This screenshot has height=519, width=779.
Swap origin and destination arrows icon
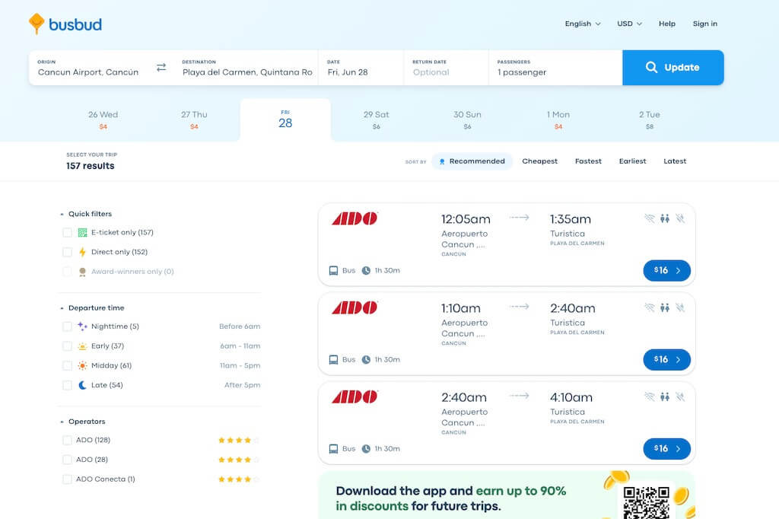pyautogui.click(x=161, y=67)
